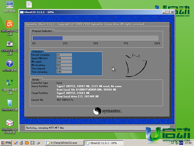Select the blank document icon on desktop
Image resolution: width=194 pixels, height=146 pixels.
29,5
